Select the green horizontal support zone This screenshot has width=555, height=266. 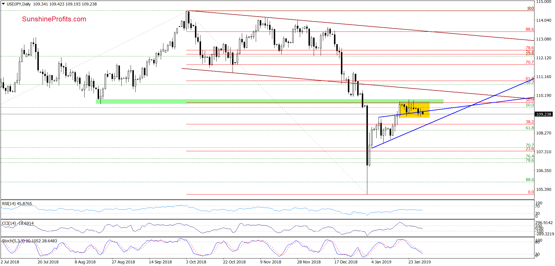coord(269,101)
